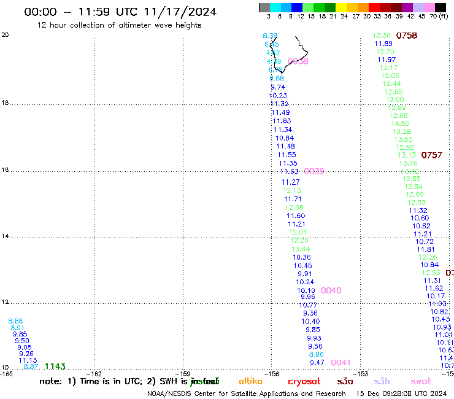Click the 'NOAA/NESDIS Center for Satellite Applications and Research' credit

pyautogui.click(x=247, y=394)
